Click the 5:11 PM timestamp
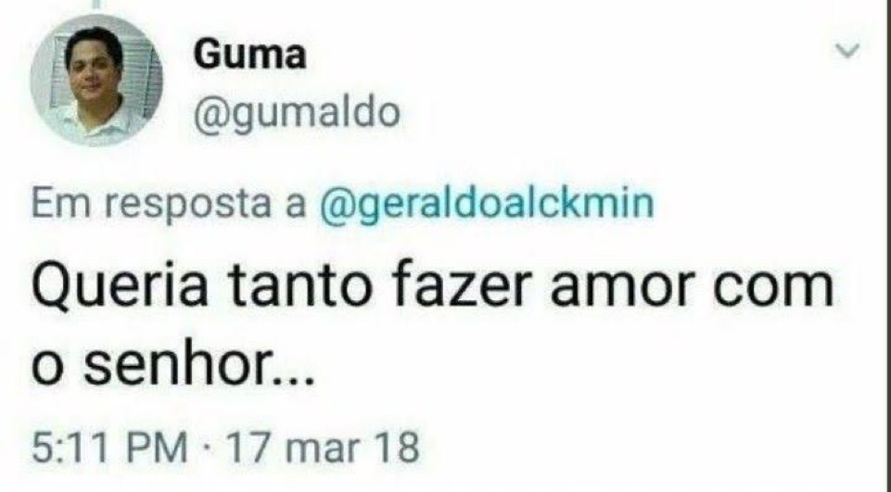The width and height of the screenshot is (891, 492). [109, 447]
